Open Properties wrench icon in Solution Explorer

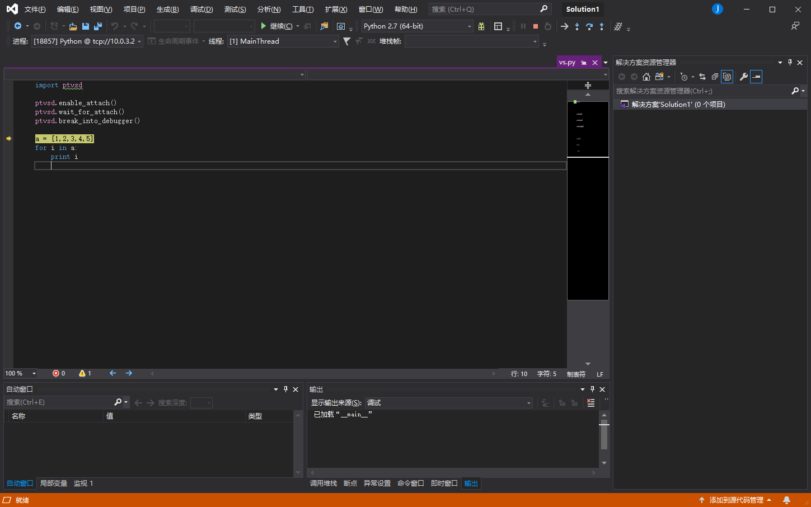point(743,77)
